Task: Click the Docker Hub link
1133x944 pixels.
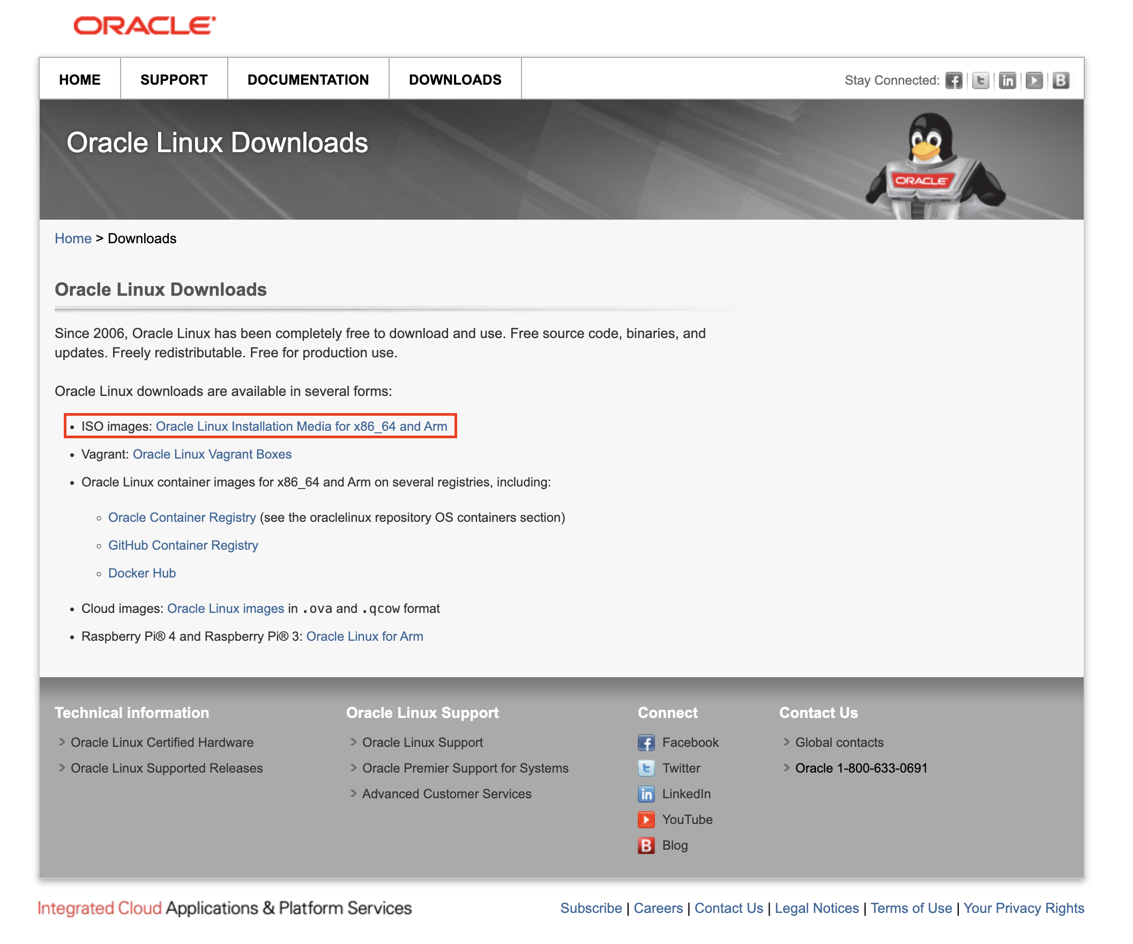Action: click(x=142, y=573)
